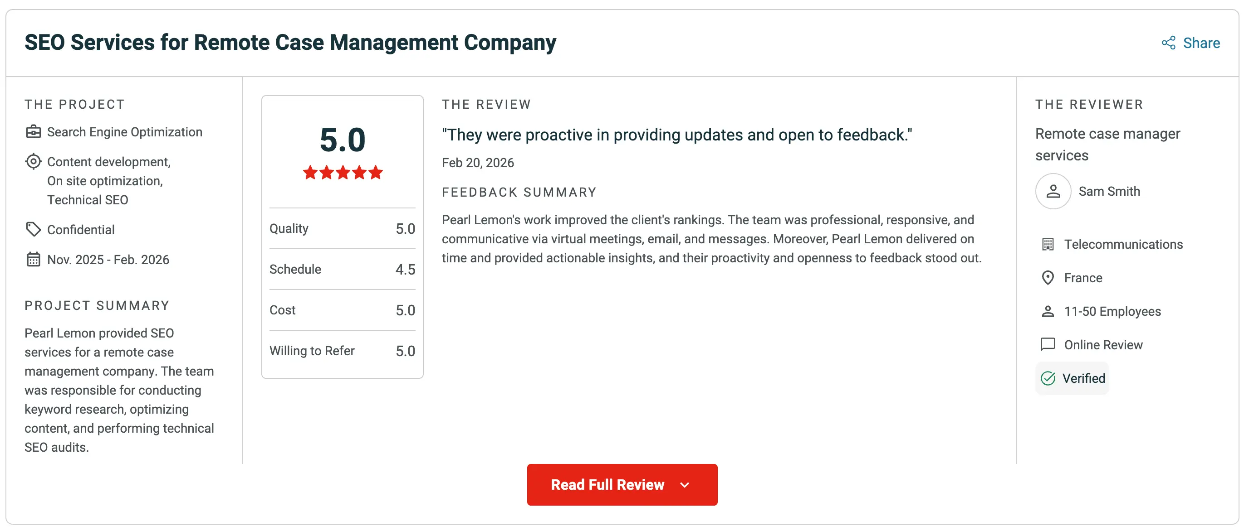Click the Verified badge
The width and height of the screenshot is (1244, 531).
coord(1072,379)
